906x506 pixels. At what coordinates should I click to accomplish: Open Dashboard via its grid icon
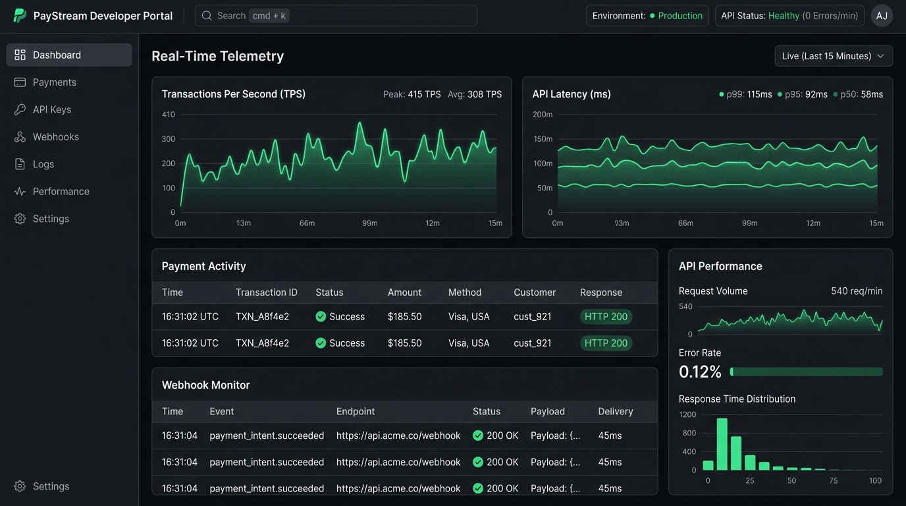(x=20, y=55)
